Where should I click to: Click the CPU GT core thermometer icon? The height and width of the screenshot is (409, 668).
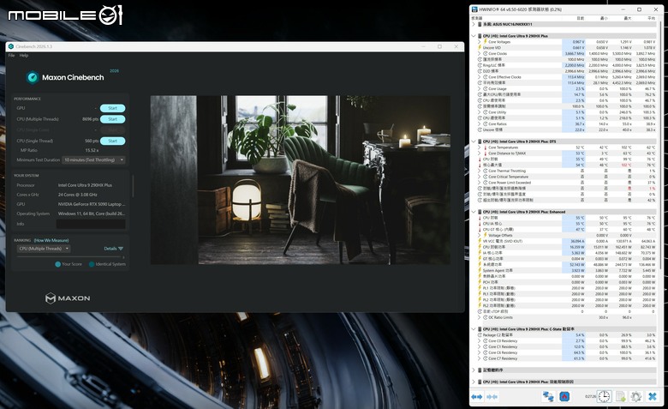480,230
